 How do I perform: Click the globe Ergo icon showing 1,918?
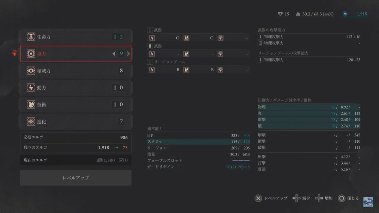click(x=345, y=14)
